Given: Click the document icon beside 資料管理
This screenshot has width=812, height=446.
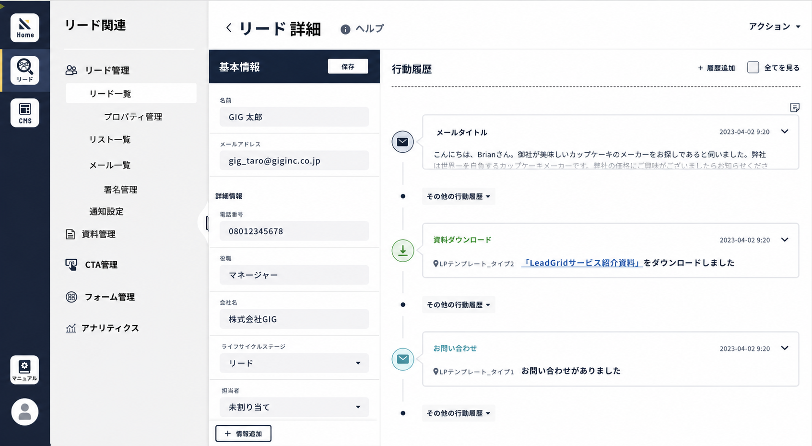Looking at the screenshot, I should [71, 234].
